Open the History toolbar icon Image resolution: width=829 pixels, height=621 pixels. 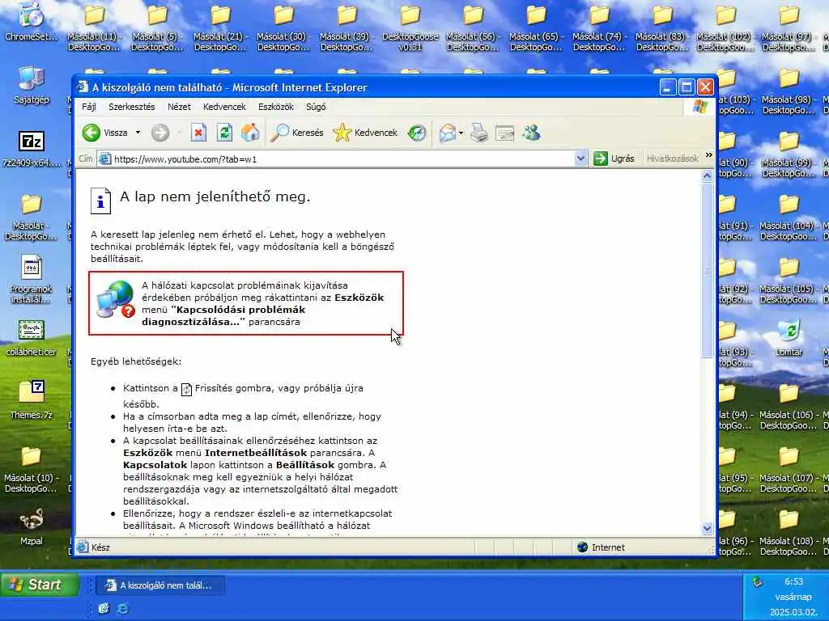(x=417, y=133)
